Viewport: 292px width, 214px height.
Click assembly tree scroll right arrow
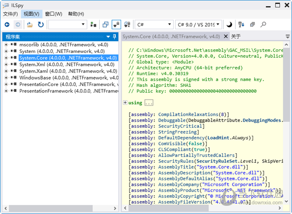pyautogui.click(x=115, y=208)
